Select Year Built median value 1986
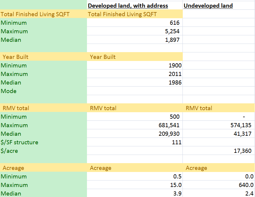Image resolution: width=255 pixels, height=197 pixels. pyautogui.click(x=175, y=82)
